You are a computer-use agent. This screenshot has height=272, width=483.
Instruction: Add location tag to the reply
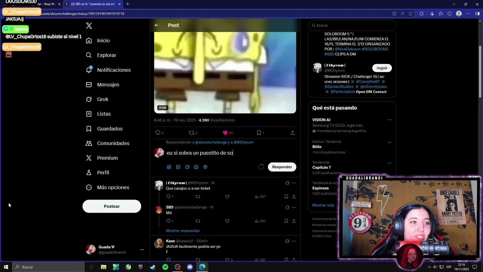[205, 167]
